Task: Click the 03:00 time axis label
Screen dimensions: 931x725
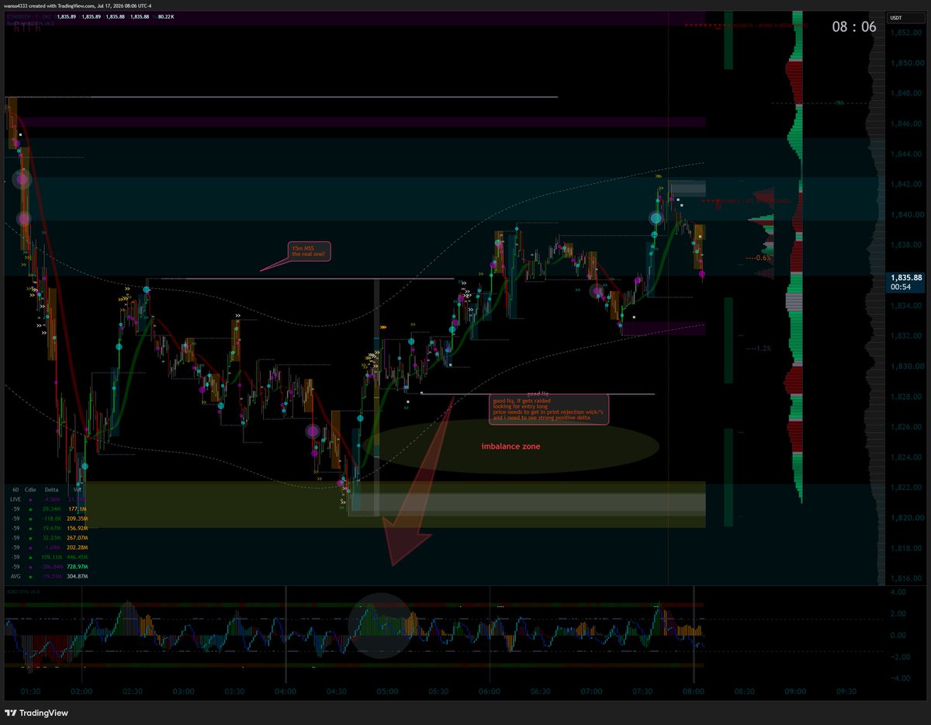Action: coord(184,691)
